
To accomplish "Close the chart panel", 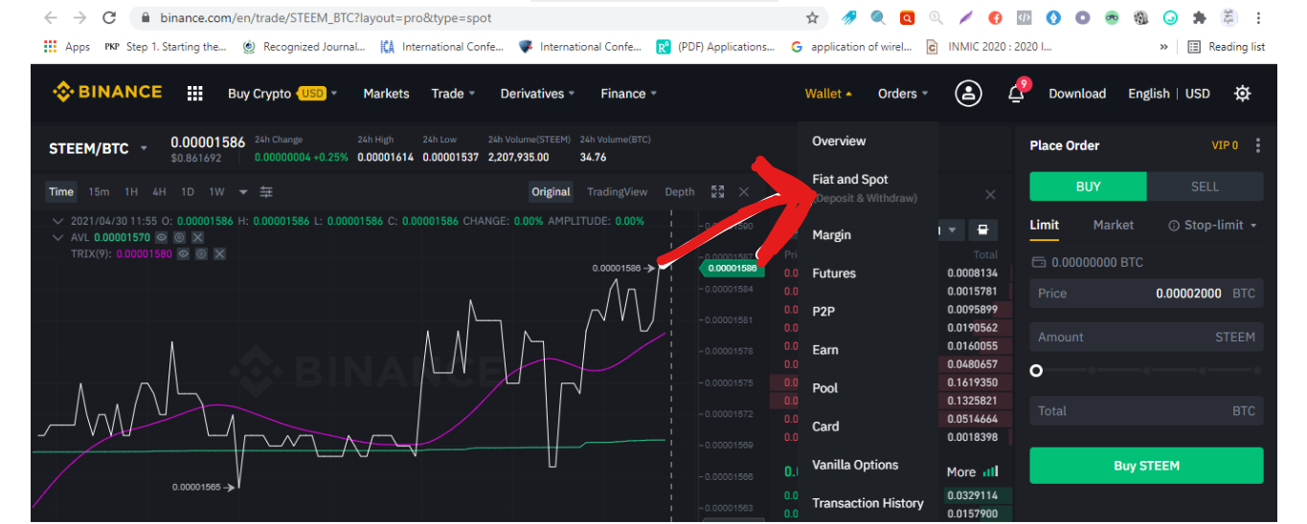I will tap(744, 191).
